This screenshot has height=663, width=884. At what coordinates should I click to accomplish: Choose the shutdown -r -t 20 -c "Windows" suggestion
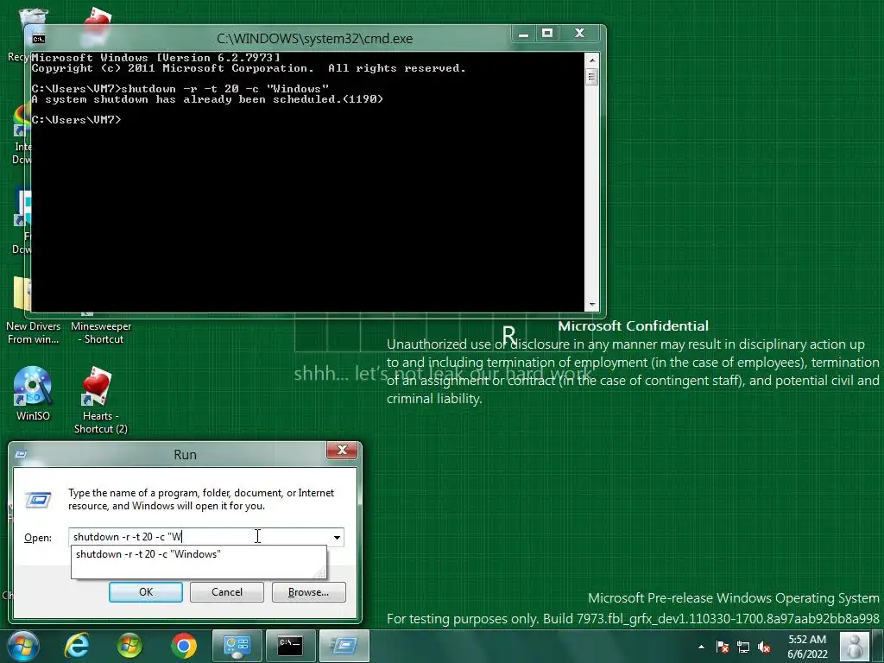[x=199, y=554]
